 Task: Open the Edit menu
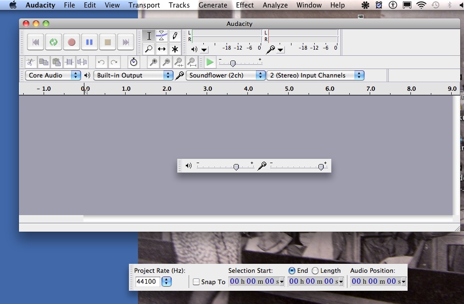90,5
